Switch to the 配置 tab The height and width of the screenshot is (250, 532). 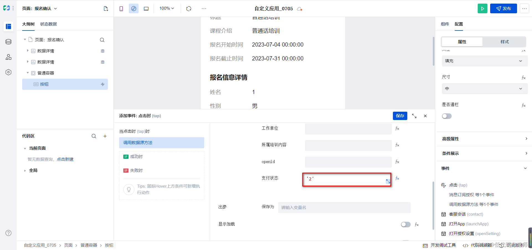point(459,24)
